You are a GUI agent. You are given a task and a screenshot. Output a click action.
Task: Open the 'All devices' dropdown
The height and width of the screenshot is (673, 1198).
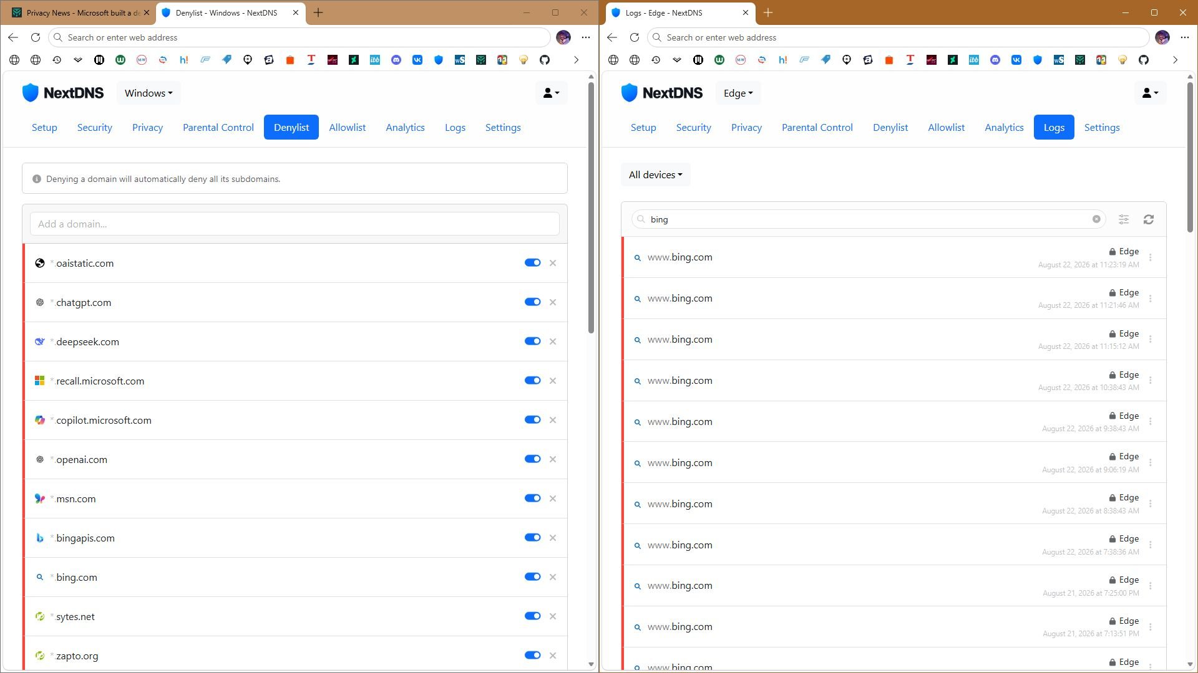coord(655,175)
